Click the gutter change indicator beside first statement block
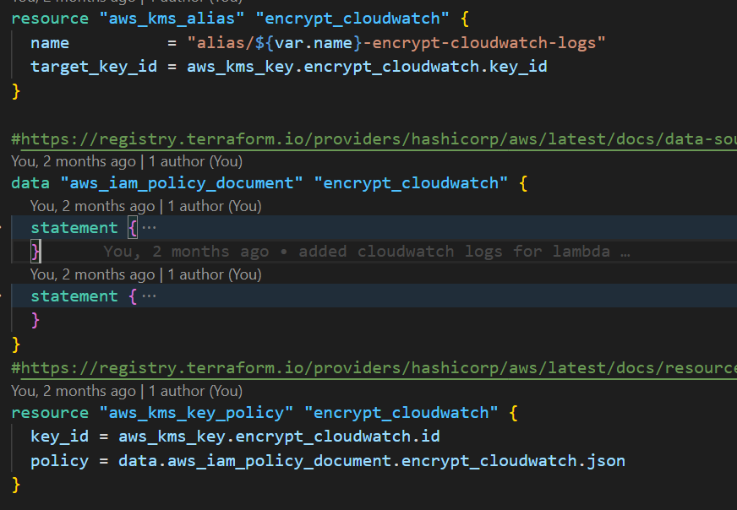 (3, 227)
